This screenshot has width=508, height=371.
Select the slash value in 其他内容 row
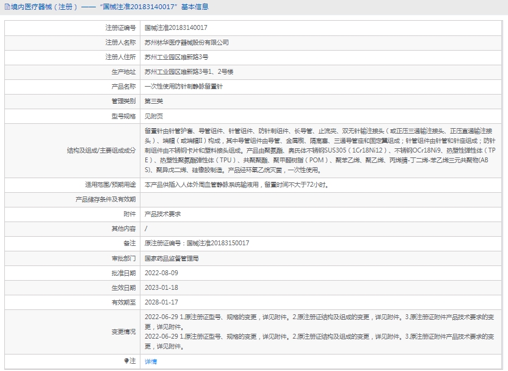point(146,229)
